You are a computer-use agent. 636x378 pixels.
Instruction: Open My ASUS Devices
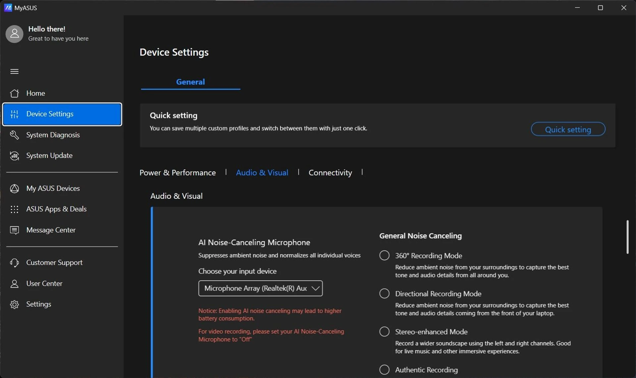tap(62, 189)
